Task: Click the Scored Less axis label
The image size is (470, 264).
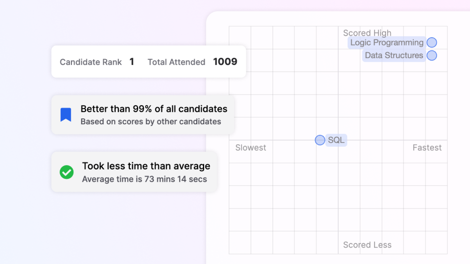Action: click(x=367, y=245)
